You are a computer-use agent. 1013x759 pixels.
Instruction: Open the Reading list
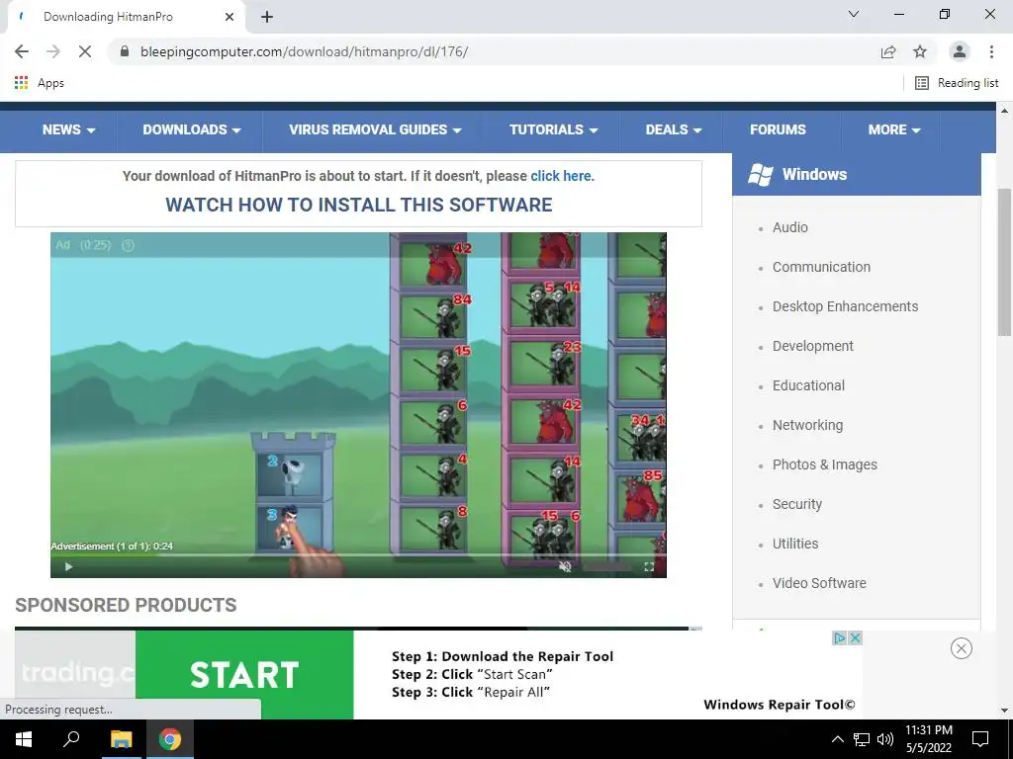pos(957,83)
